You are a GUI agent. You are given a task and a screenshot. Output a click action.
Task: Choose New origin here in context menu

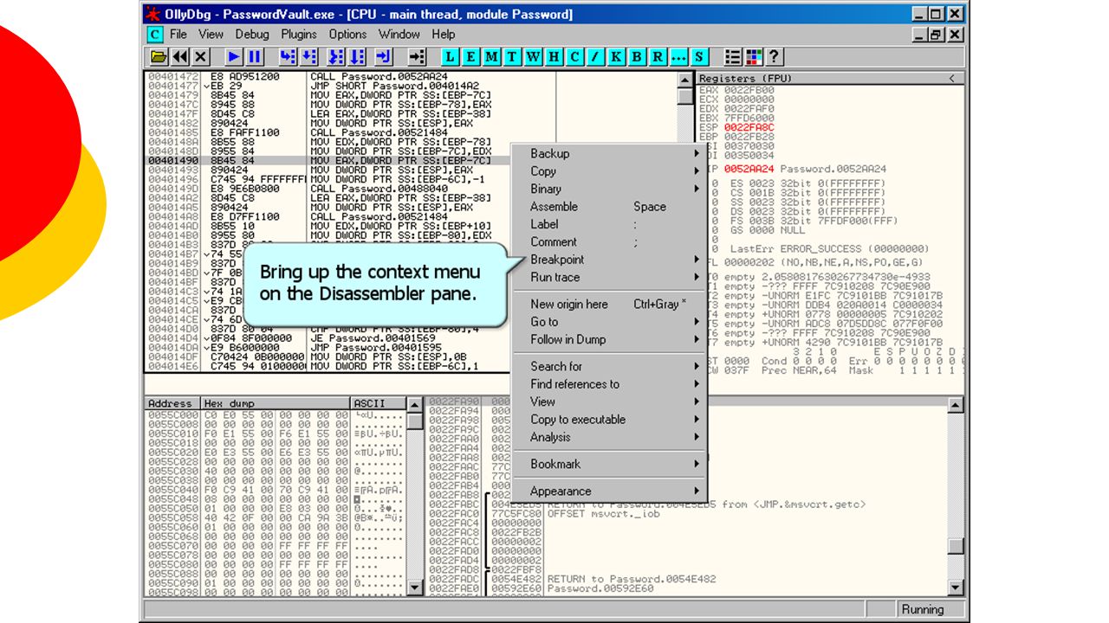coord(610,304)
